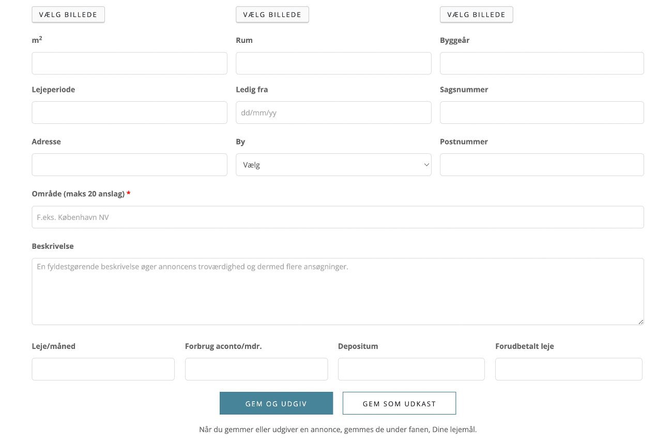The height and width of the screenshot is (445, 672).
Task: Focus the Sagsnummer input field
Action: pos(541,113)
